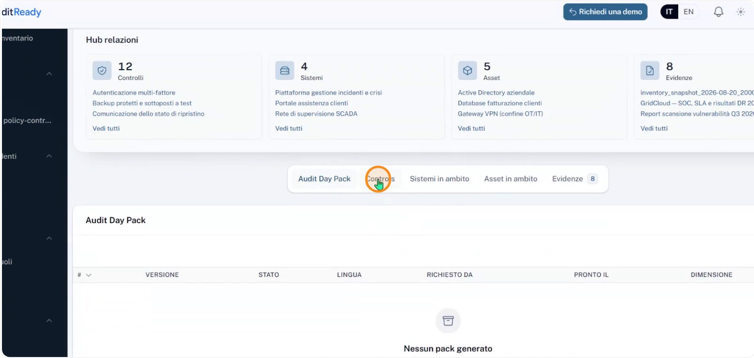
Task: Collapse the sidebar section chevron beside "denti"
Action: pos(49,156)
